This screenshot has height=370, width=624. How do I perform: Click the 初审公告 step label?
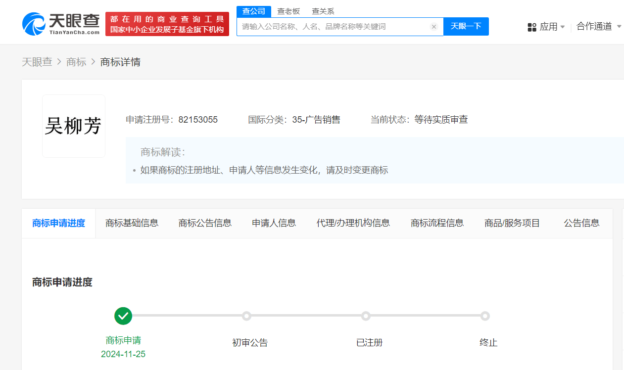point(250,343)
